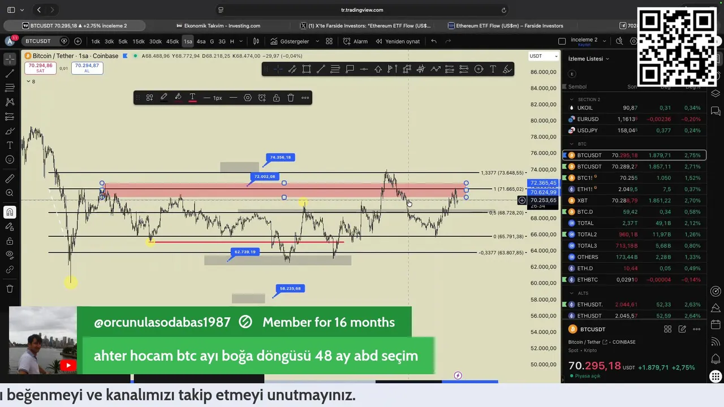The image size is (724, 407).
Task: Expand the timeframe list chevron
Action: click(x=241, y=41)
